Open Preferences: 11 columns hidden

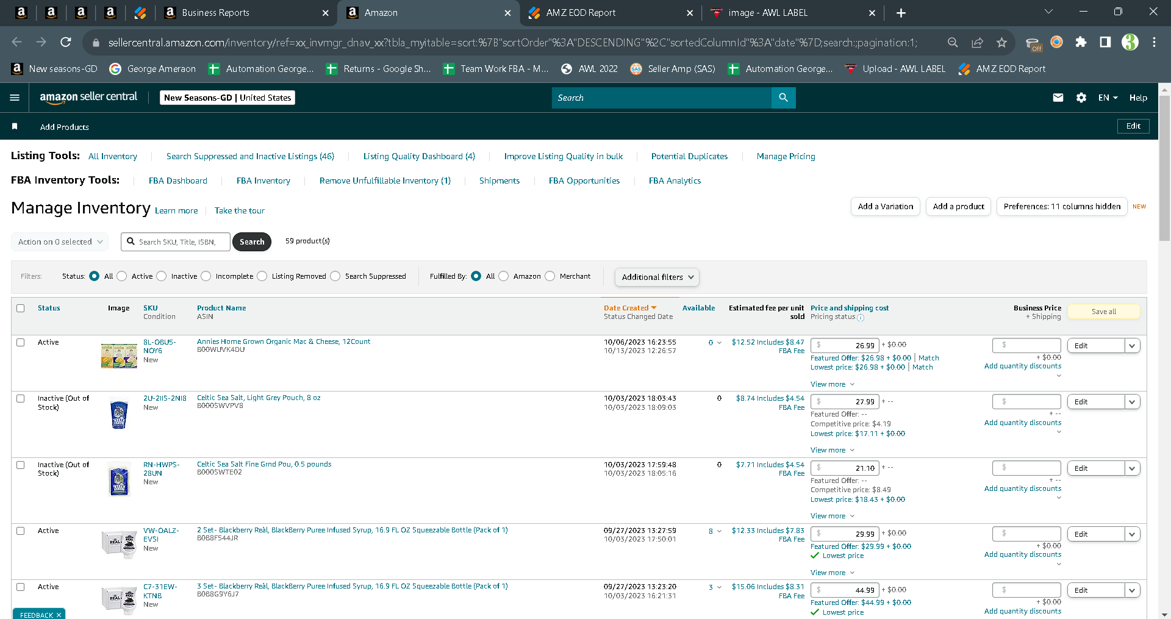point(1062,207)
